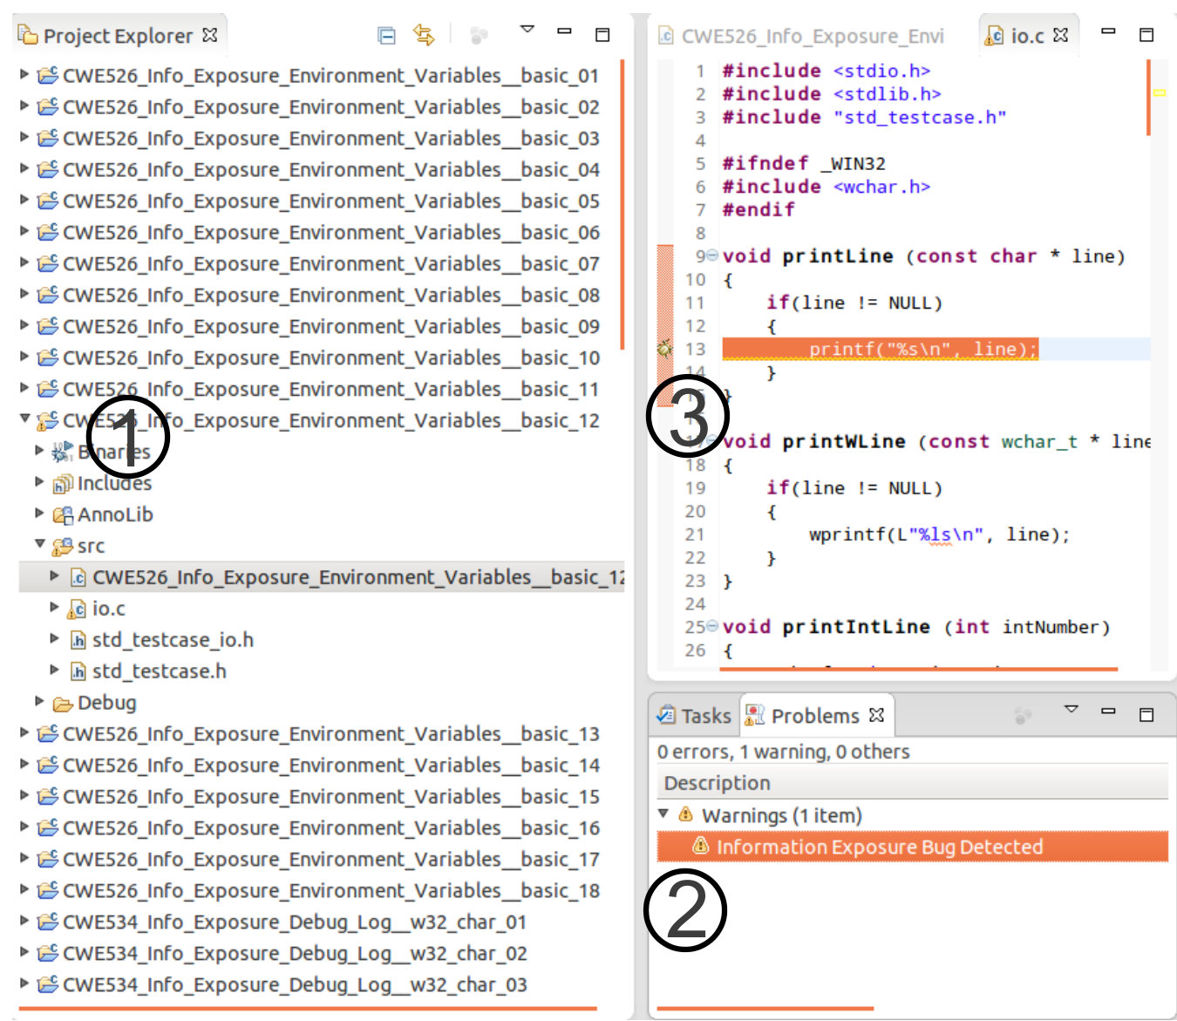This screenshot has height=1021, width=1177.
Task: Click the yellow overview ruler warning marker
Action: (1160, 92)
